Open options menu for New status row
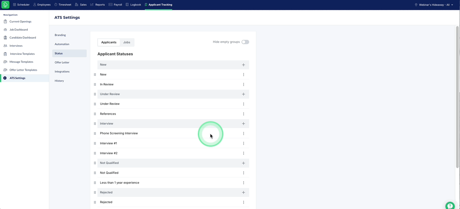Screen dimensions: 460x209 click(x=243, y=75)
